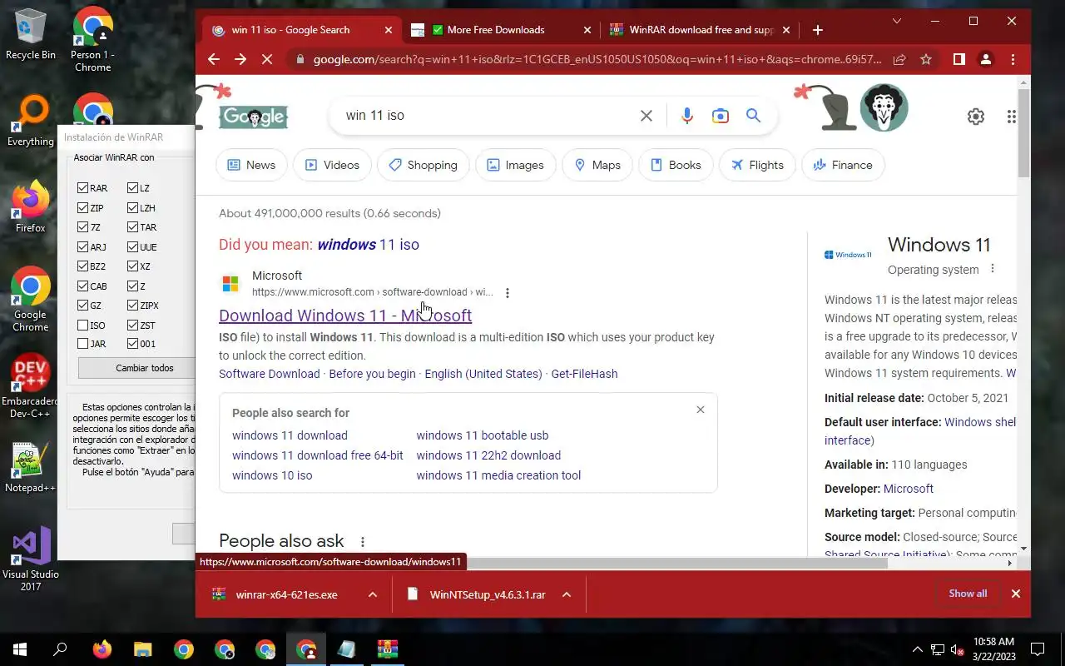Open Chrome side panel icon
The image size is (1065, 666).
coord(958,59)
